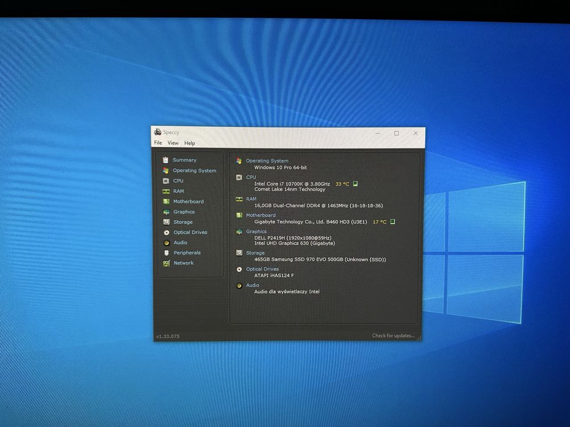Click the Storage drive icon in sidebar
This screenshot has height=427, width=570.
tap(166, 222)
